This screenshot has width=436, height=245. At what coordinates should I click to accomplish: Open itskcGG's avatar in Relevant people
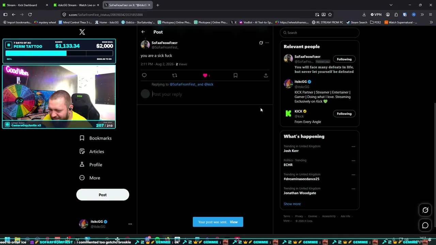(x=288, y=83)
